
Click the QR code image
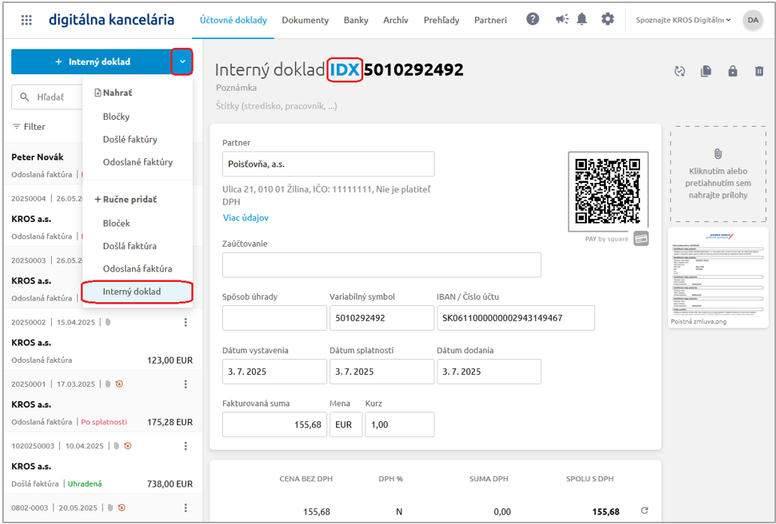point(608,191)
